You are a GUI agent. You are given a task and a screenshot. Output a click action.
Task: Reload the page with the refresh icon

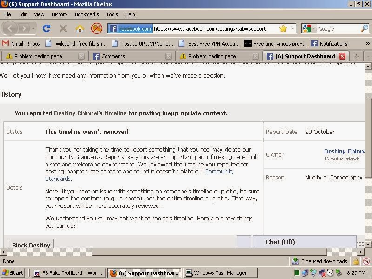point(46,29)
